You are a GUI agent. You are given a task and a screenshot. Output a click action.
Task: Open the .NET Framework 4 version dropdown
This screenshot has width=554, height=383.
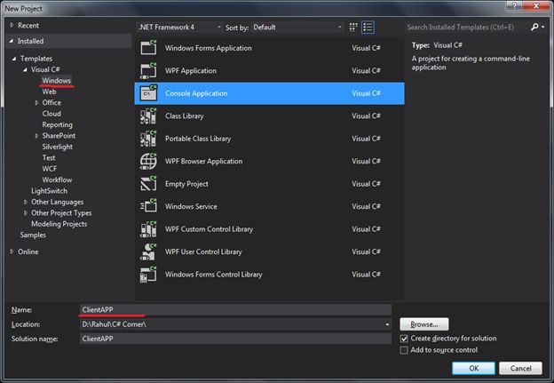pos(180,28)
